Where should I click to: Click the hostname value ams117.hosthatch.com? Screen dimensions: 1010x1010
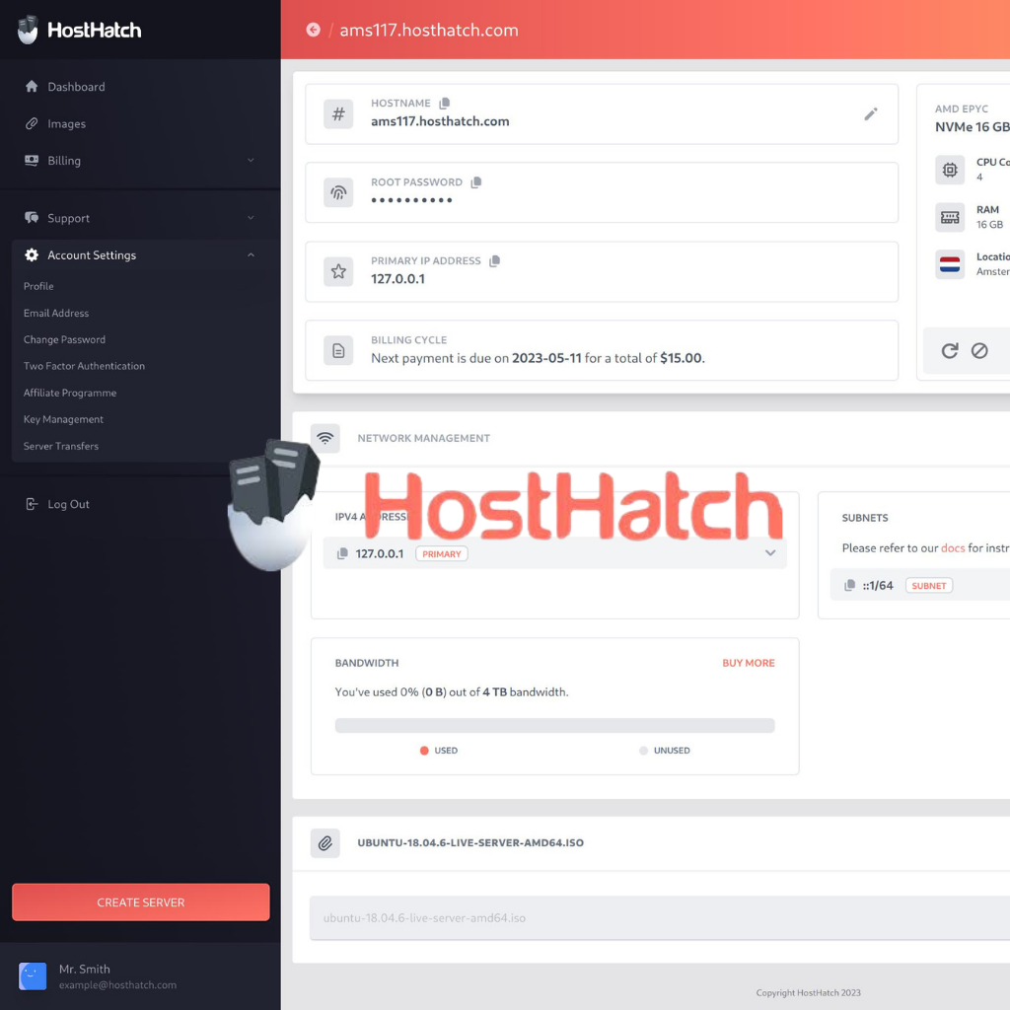(440, 121)
